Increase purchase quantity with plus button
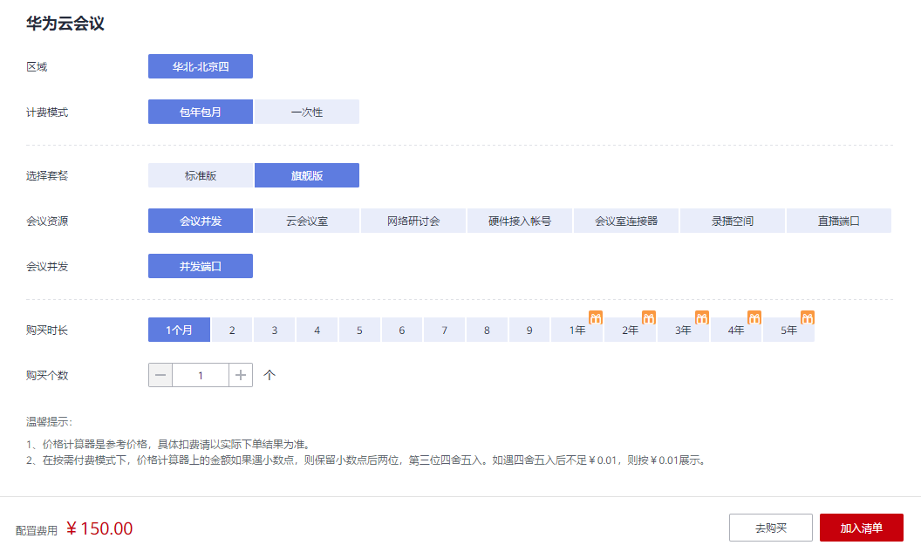This screenshot has width=921, height=552. coord(241,375)
